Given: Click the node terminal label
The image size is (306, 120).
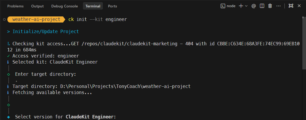Looking at the screenshot, I should 231,6.
